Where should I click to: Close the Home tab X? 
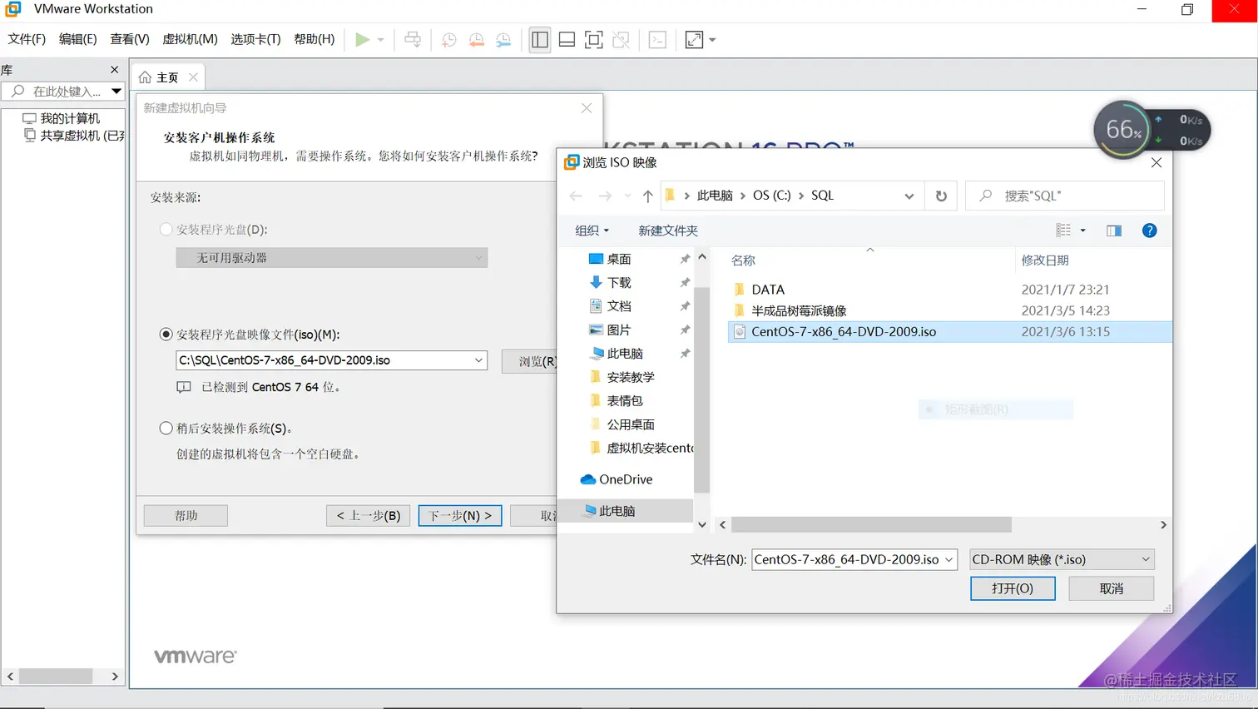coord(193,77)
